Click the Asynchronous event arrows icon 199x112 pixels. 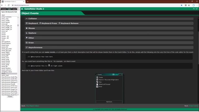(x=27, y=47)
